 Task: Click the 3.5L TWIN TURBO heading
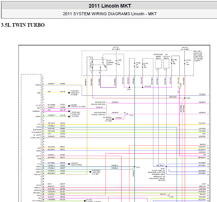tap(23, 25)
